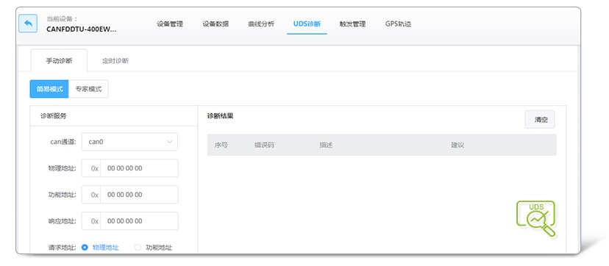The width and height of the screenshot is (609, 266).
Task: Select 物理地址 request address radio
Action: [x=85, y=248]
